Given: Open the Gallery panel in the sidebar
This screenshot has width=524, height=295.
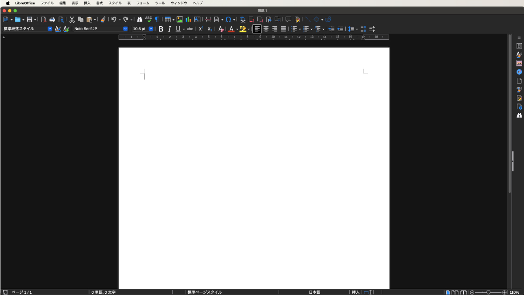Looking at the screenshot, I should 519,63.
